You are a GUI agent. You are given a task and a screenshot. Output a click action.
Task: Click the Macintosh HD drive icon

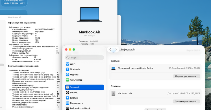coord(113,93)
